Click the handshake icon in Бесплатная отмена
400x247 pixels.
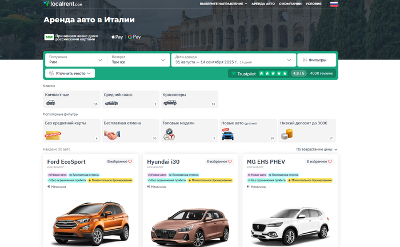click(x=112, y=135)
